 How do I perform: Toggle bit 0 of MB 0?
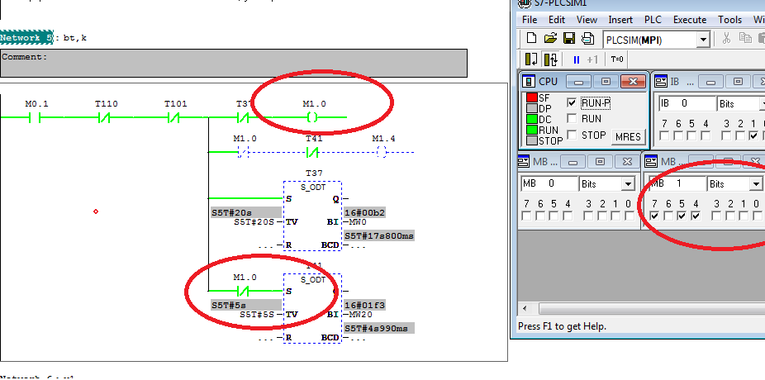[629, 216]
